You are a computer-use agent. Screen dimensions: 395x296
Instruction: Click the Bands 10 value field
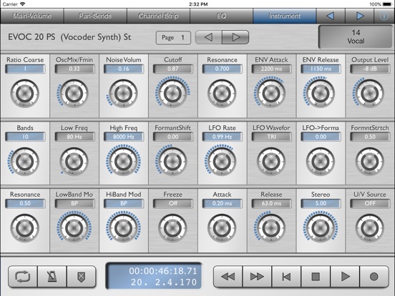[x=24, y=137]
